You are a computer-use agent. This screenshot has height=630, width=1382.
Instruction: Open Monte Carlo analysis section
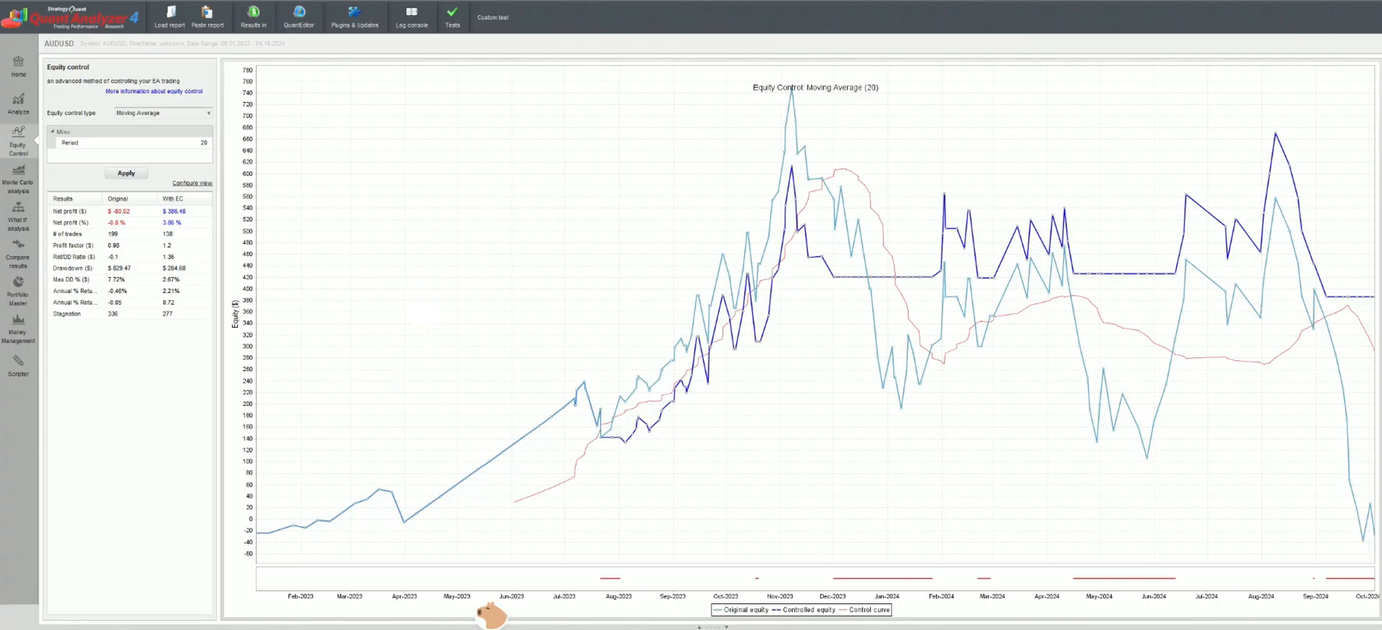[18, 179]
